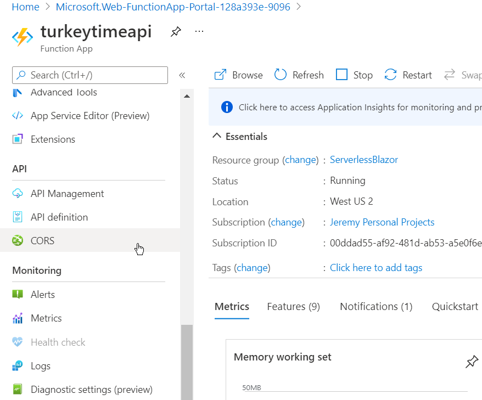
Task: Click the green Alerts exclamation icon
Action: (x=18, y=294)
